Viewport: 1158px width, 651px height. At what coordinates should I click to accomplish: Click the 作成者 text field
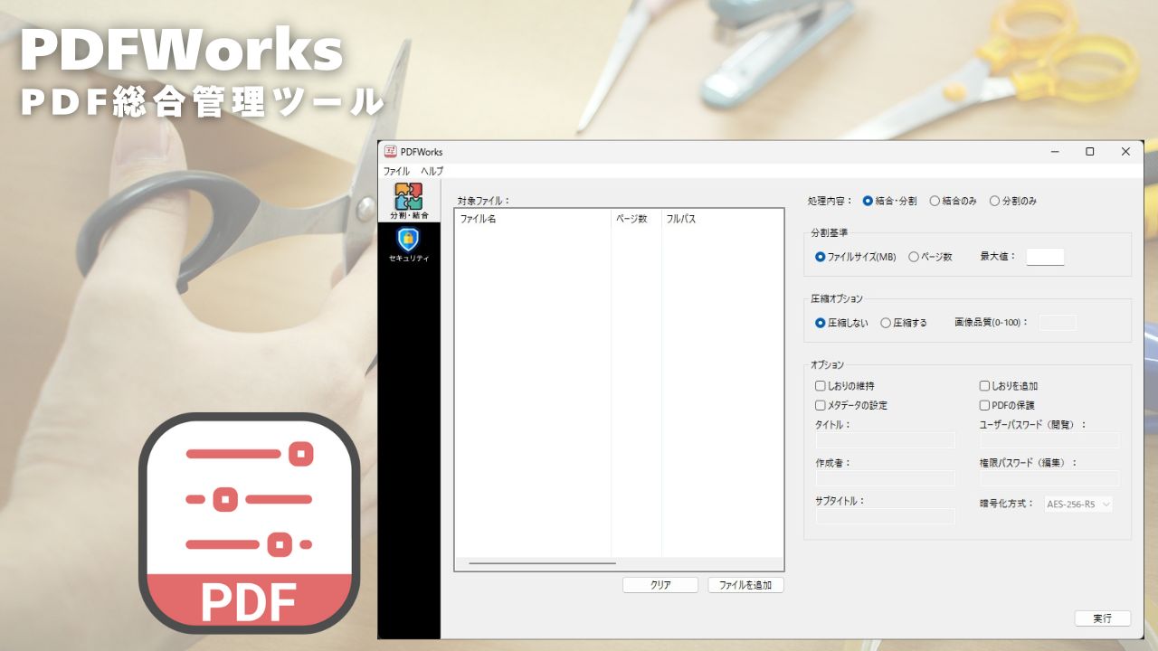tap(885, 478)
